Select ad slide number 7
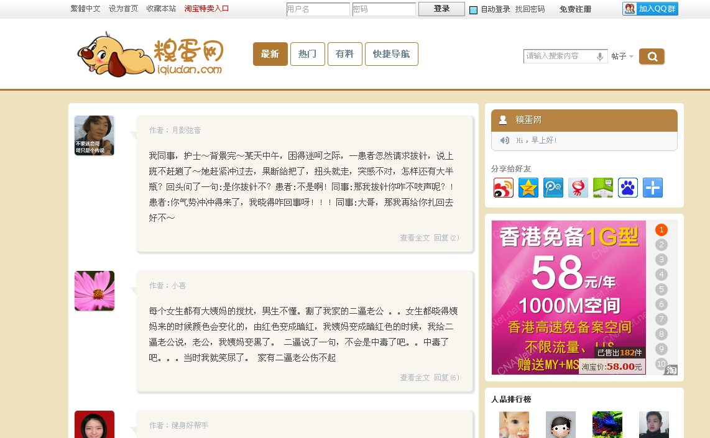This screenshot has width=710, height=438. pyautogui.click(x=661, y=319)
